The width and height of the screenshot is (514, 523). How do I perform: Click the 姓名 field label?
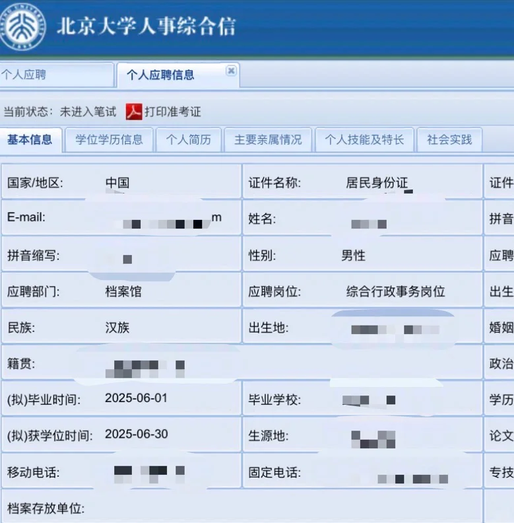tap(262, 219)
